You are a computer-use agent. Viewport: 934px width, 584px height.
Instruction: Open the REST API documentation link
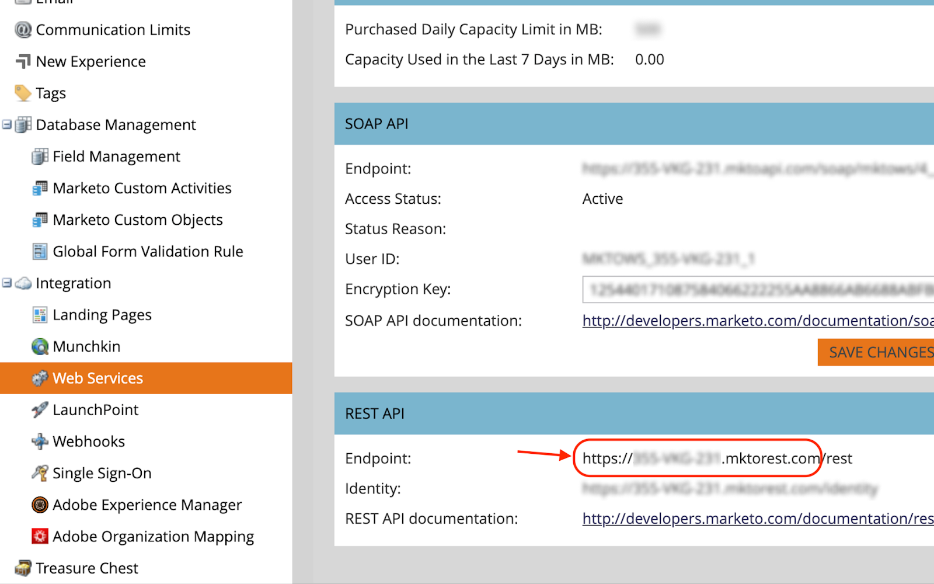pyautogui.click(x=757, y=519)
